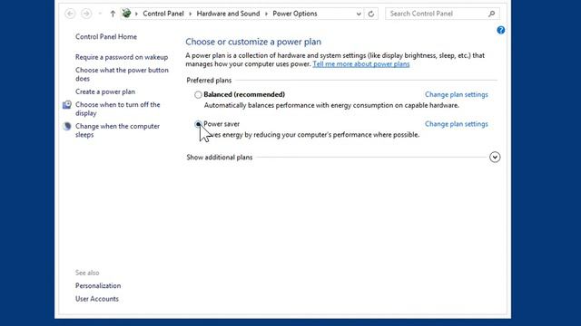Click the Forward navigation arrow
The height and width of the screenshot is (326, 581).
click(x=86, y=14)
